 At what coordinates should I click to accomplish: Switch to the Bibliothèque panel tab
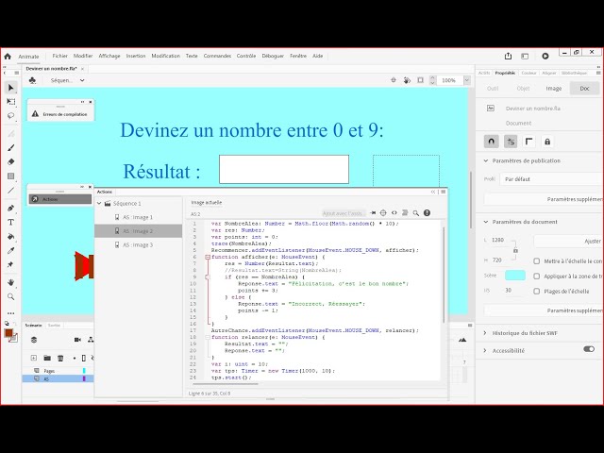574,73
